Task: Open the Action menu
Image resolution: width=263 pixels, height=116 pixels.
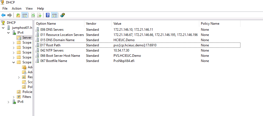Action: [x=16, y=9]
